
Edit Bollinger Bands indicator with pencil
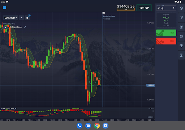click(x=25, y=27)
